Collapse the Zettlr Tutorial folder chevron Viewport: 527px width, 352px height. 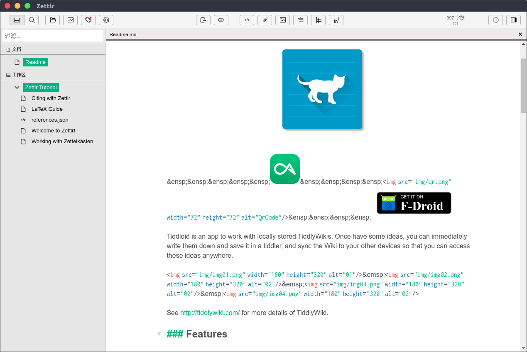point(17,88)
